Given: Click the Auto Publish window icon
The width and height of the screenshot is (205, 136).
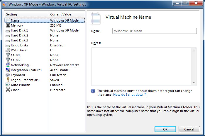Looking at the screenshot, I should click(x=8, y=85).
